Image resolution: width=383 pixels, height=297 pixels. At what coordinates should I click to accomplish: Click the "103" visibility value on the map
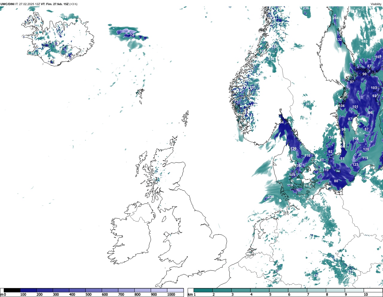(x=374, y=88)
